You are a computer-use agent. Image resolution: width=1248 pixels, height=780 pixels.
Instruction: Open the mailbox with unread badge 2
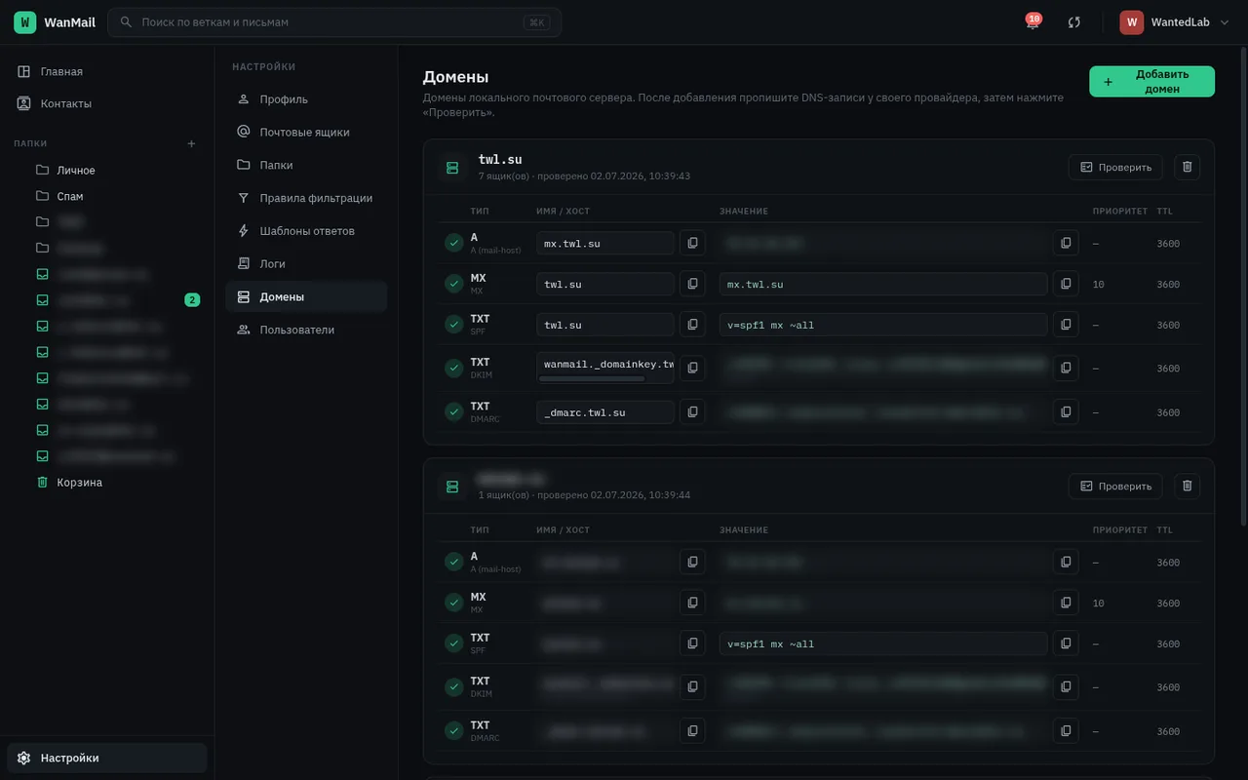(x=117, y=300)
